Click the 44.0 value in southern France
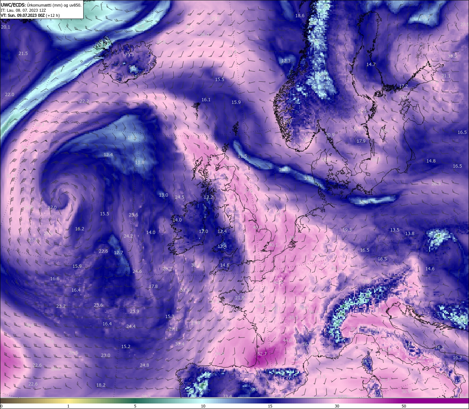 point(288,340)
